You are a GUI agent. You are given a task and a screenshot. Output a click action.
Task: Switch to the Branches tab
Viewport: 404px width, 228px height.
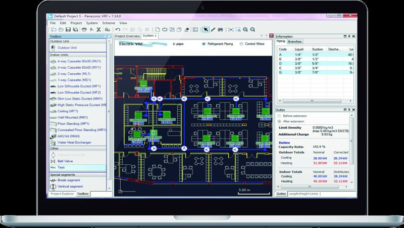coord(295,41)
